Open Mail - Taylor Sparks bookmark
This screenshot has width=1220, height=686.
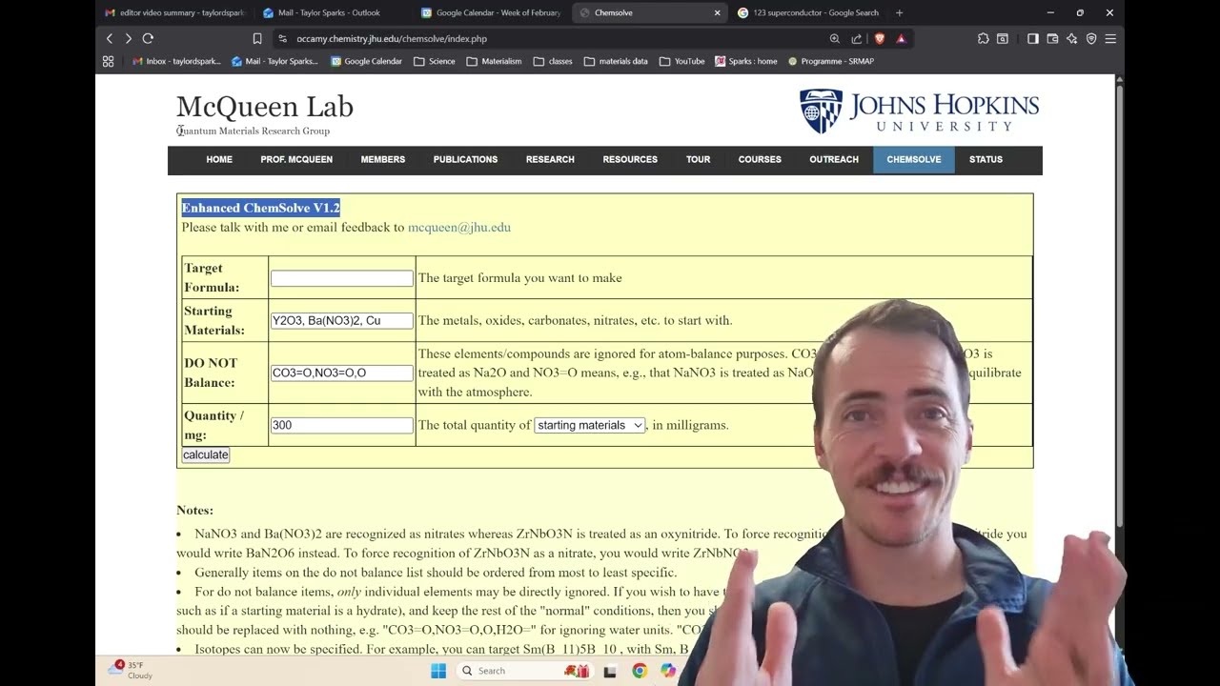click(274, 61)
